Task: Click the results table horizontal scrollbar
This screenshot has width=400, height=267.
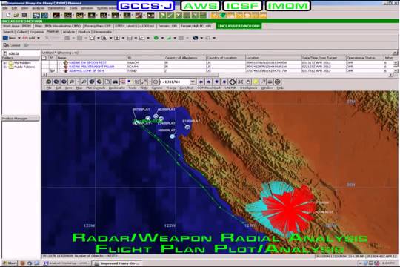Action: pos(217,75)
